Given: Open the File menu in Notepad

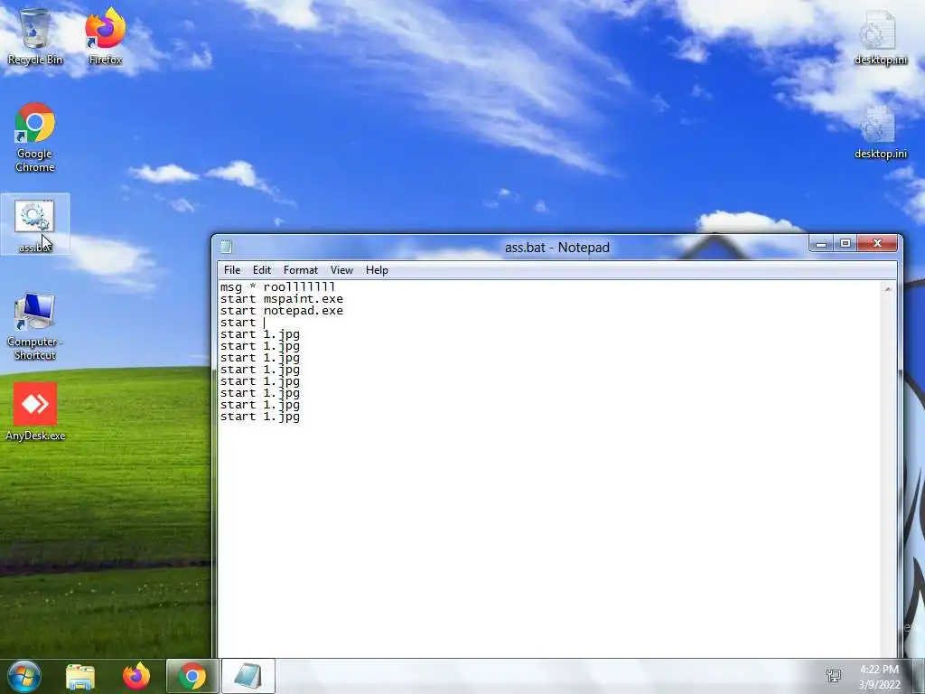Looking at the screenshot, I should [x=232, y=270].
